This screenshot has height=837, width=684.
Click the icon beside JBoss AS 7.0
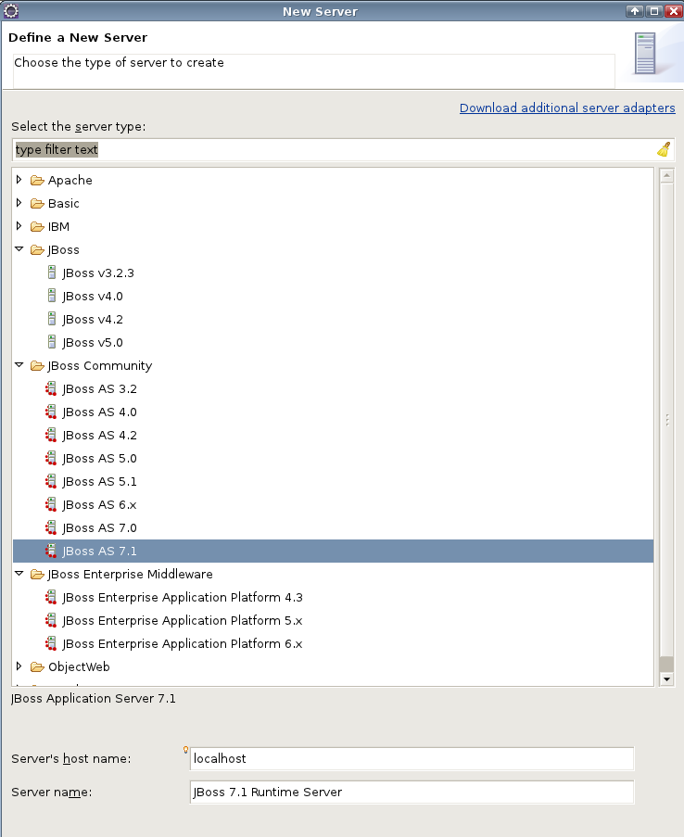tap(51, 528)
